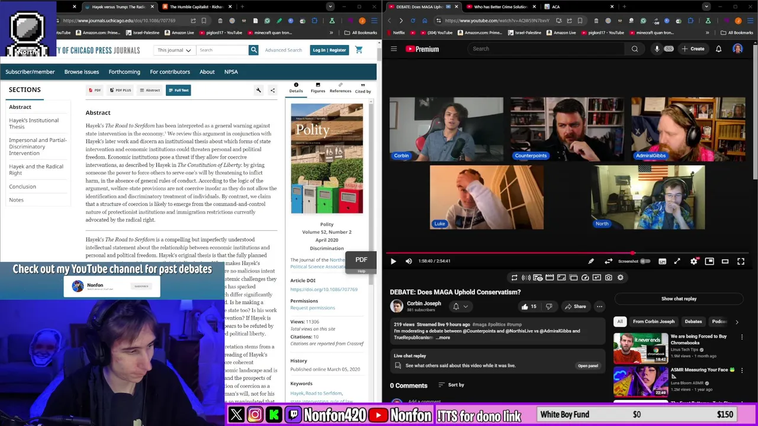Open options for Chromebooks recommended video
The width and height of the screenshot is (758, 426).
tap(741, 337)
